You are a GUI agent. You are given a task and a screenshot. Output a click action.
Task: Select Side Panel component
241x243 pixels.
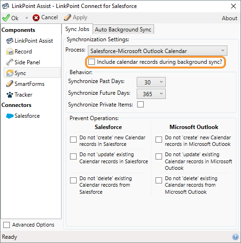click(x=27, y=62)
